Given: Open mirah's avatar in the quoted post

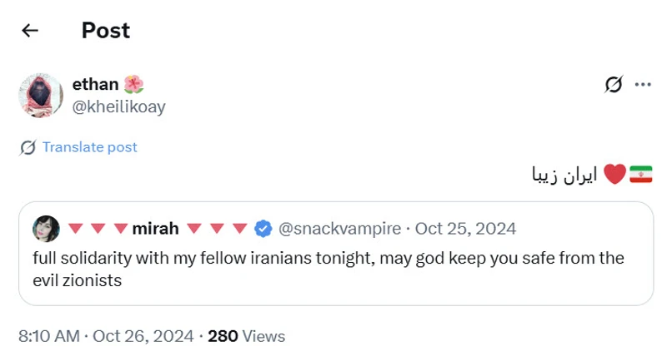Looking at the screenshot, I should (46, 228).
